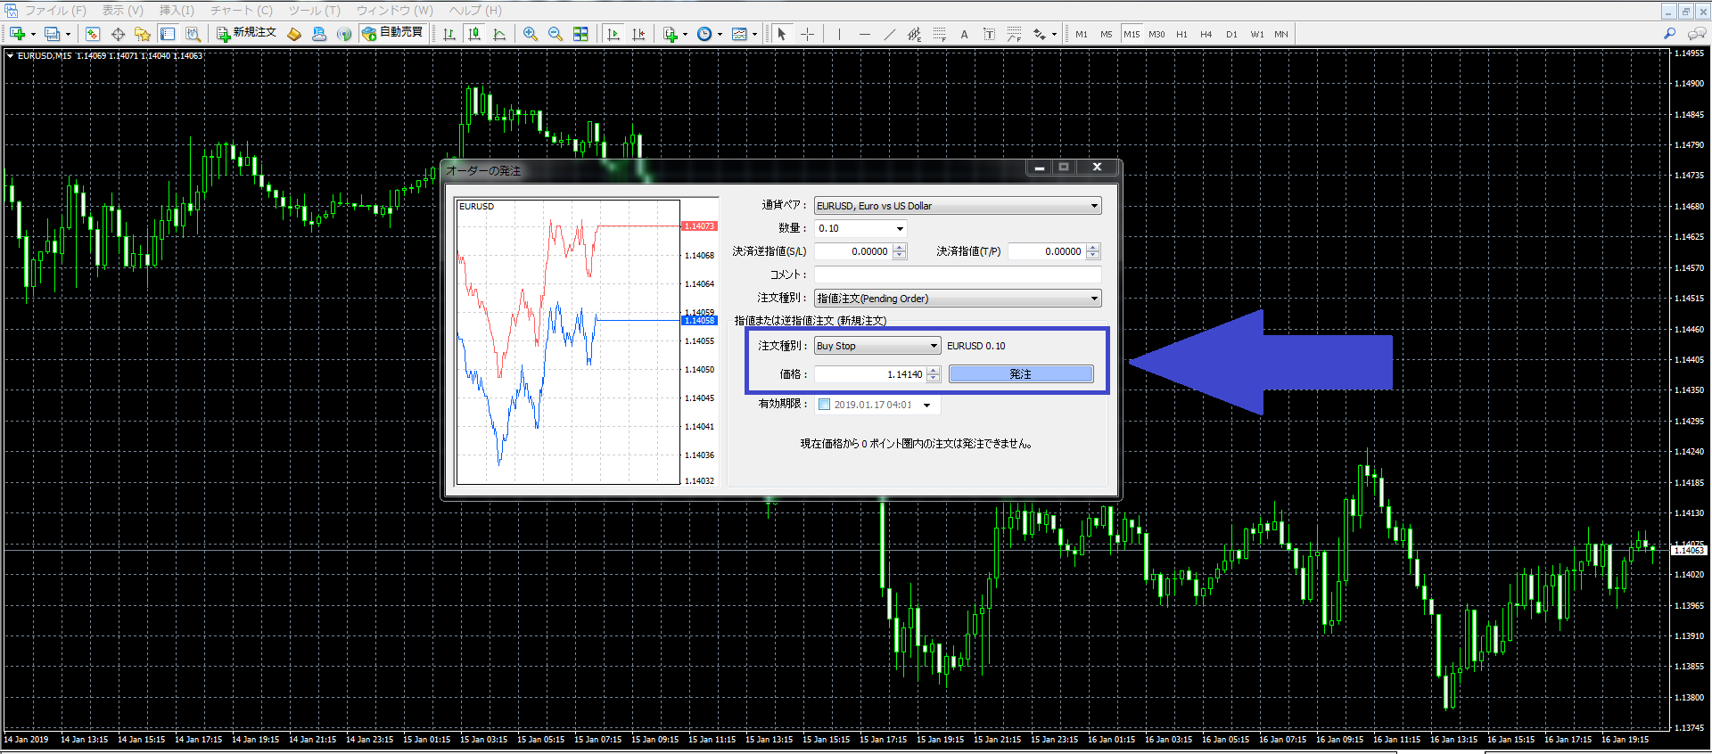Click the zoom in magnifier icon

click(530, 34)
